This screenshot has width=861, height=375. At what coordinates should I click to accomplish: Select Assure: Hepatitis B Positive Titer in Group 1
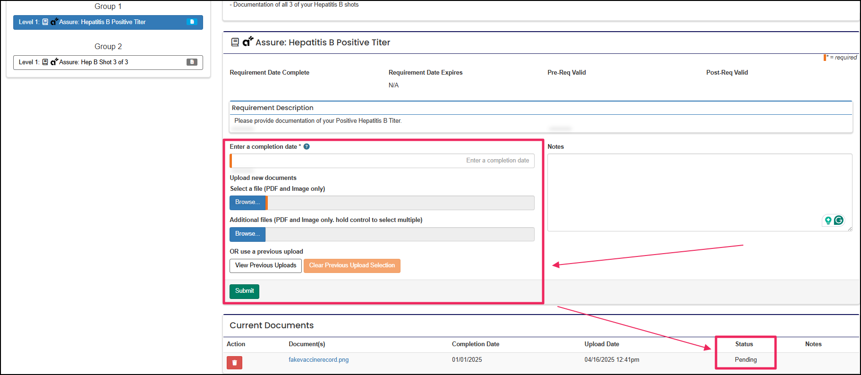coord(108,22)
